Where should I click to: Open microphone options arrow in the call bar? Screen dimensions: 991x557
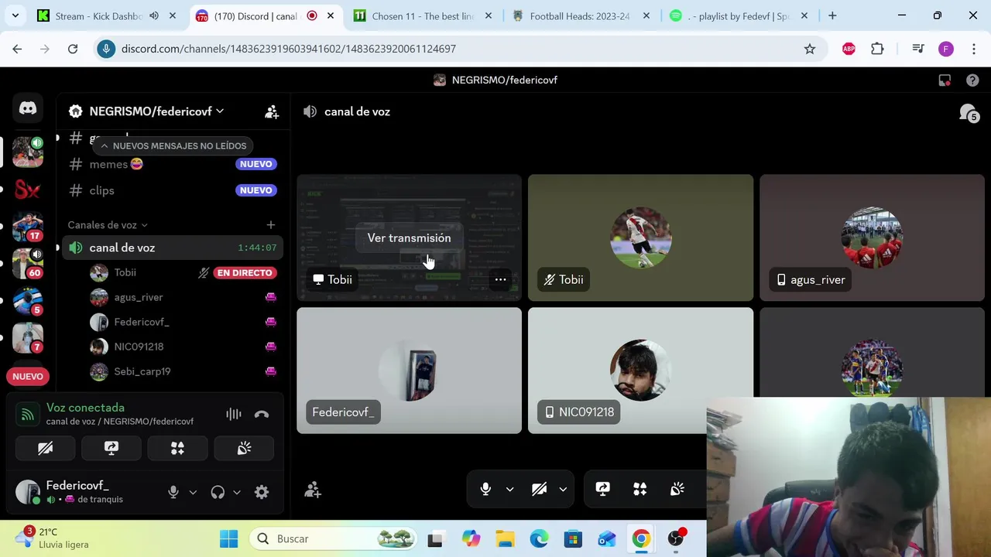tap(509, 489)
